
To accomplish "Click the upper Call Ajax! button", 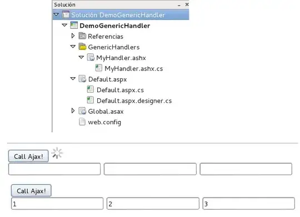I will pos(28,156).
